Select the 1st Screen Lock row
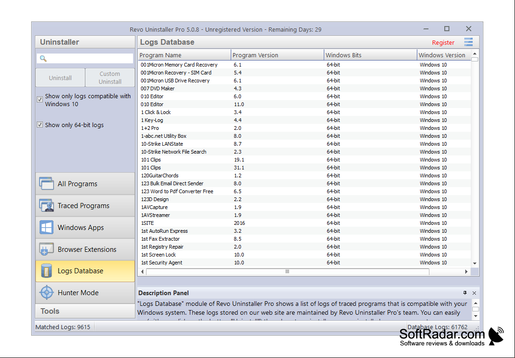The width and height of the screenshot is (515, 358). click(304, 255)
